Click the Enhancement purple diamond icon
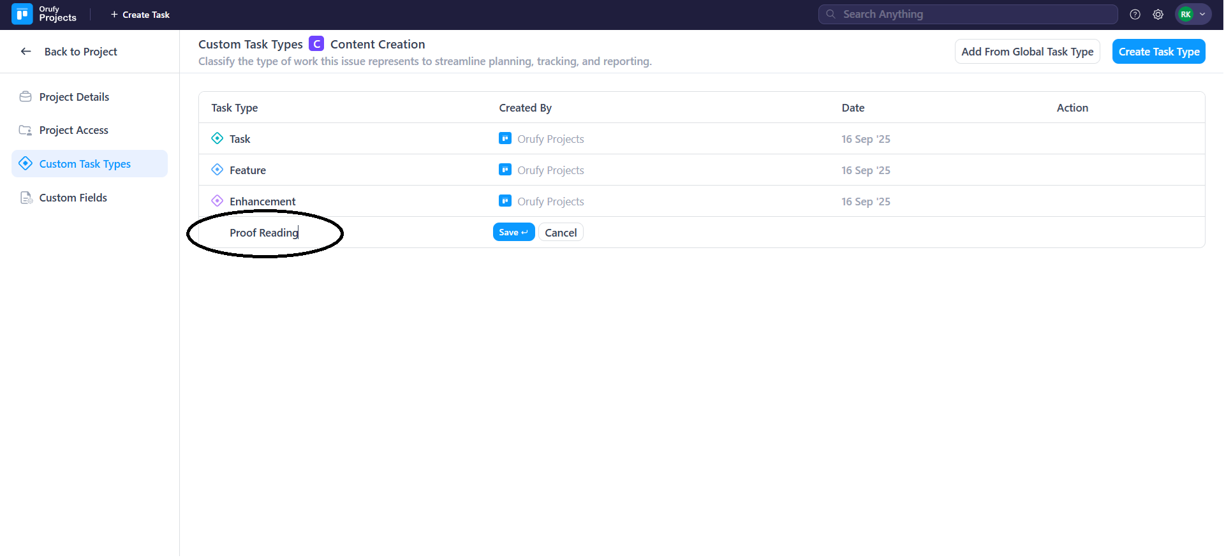The height and width of the screenshot is (558, 1224). [217, 201]
